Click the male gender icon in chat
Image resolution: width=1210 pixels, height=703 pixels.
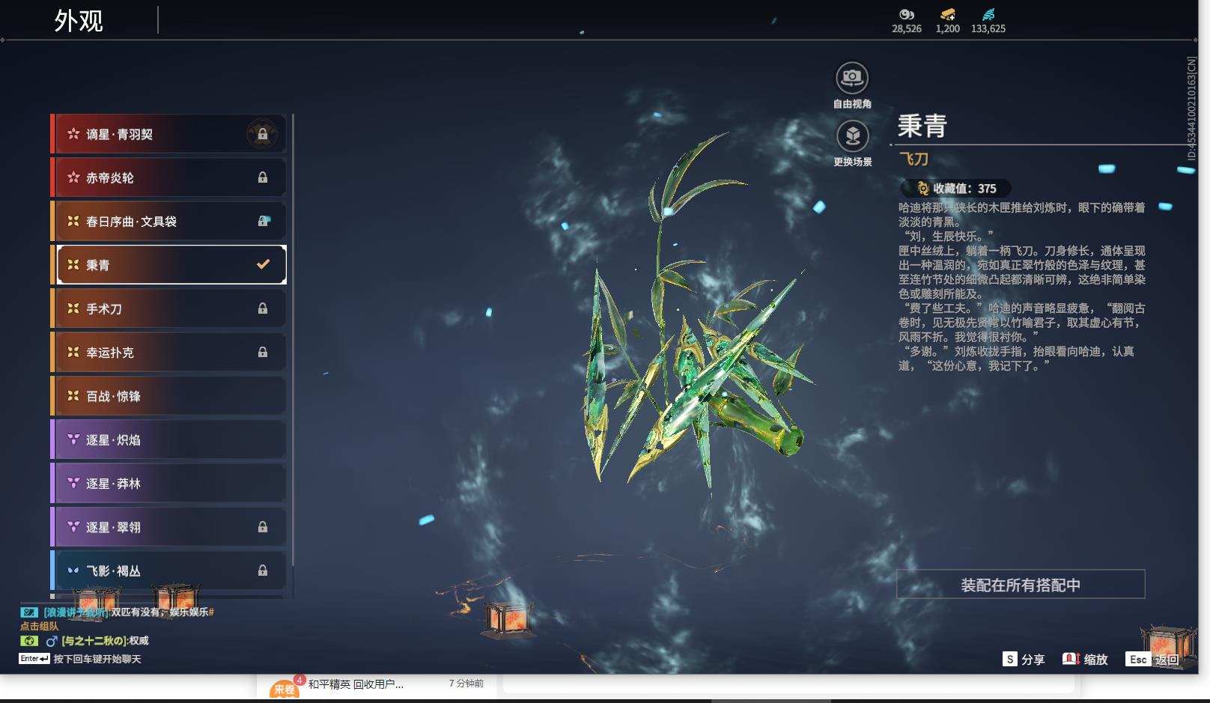point(52,641)
